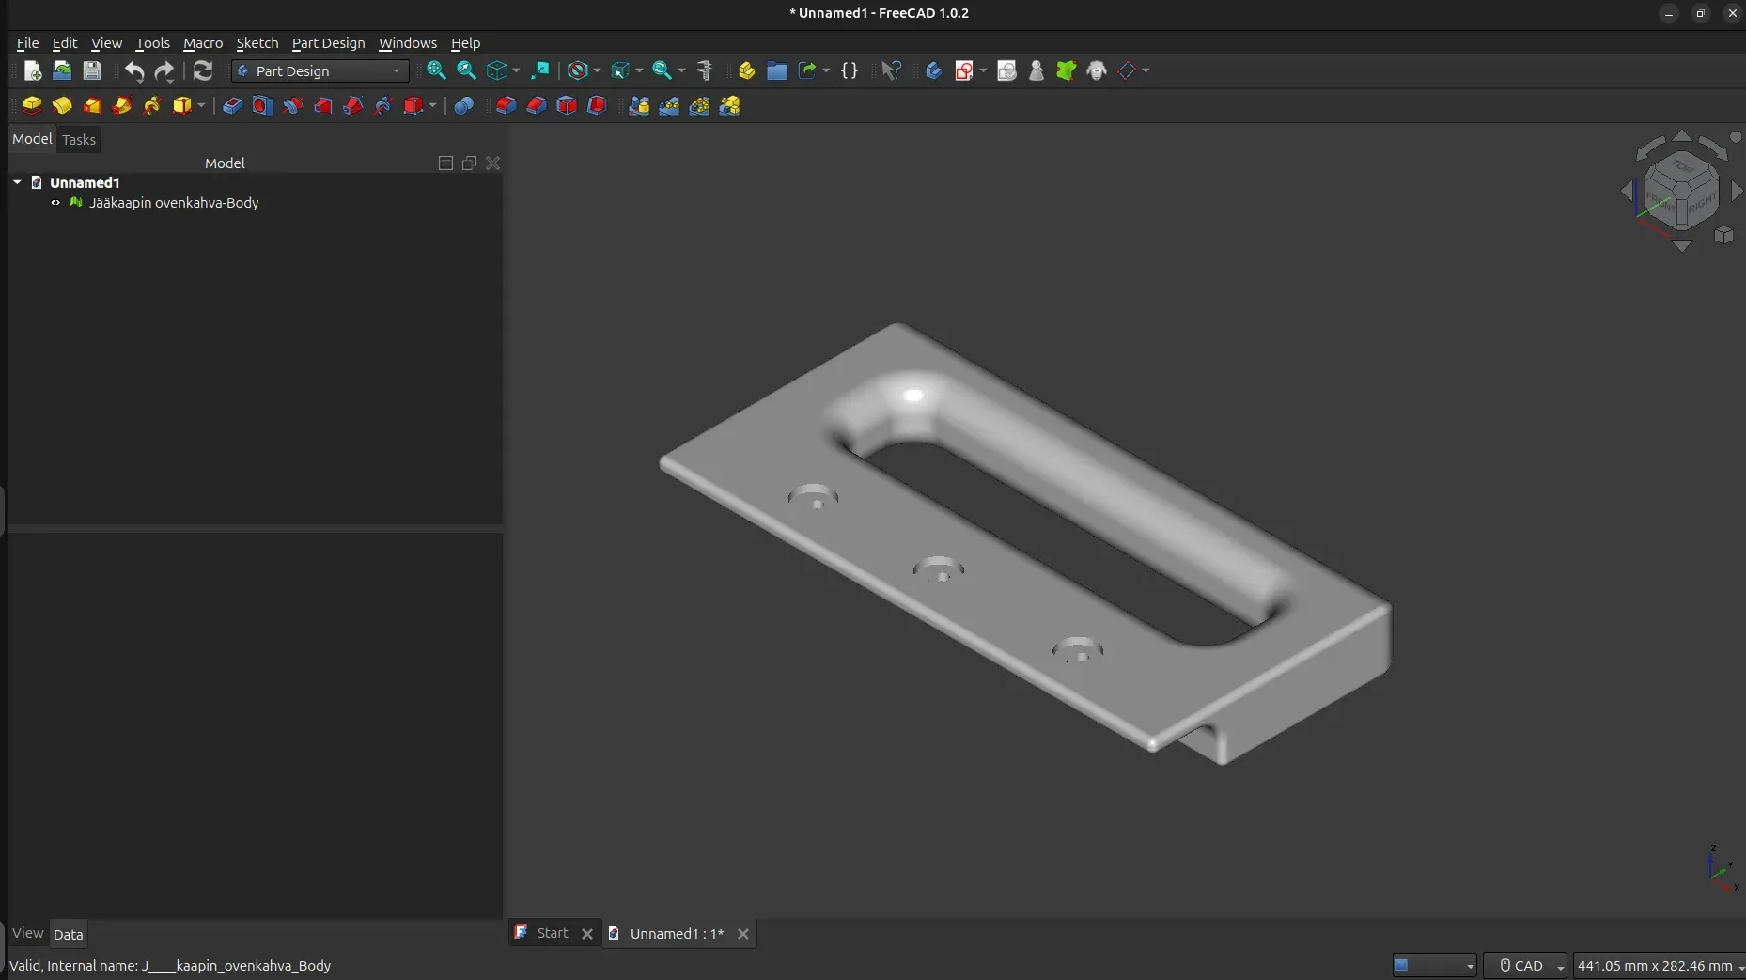This screenshot has height=980, width=1746.
Task: Collapse the Unnamed1 document tree
Action: [17, 182]
